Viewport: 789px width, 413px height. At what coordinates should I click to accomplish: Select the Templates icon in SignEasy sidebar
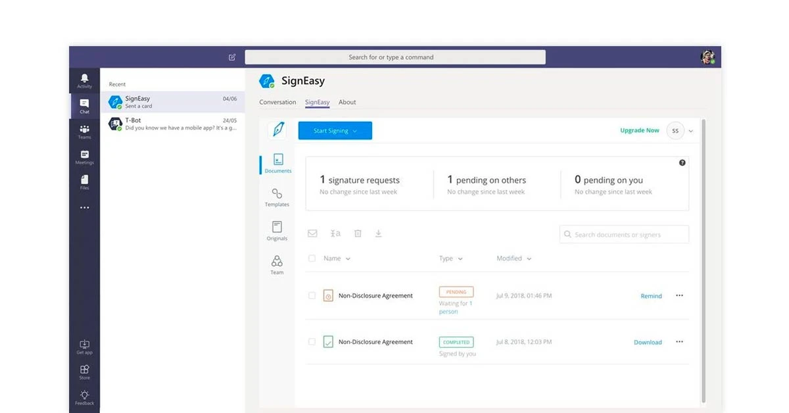(x=277, y=197)
